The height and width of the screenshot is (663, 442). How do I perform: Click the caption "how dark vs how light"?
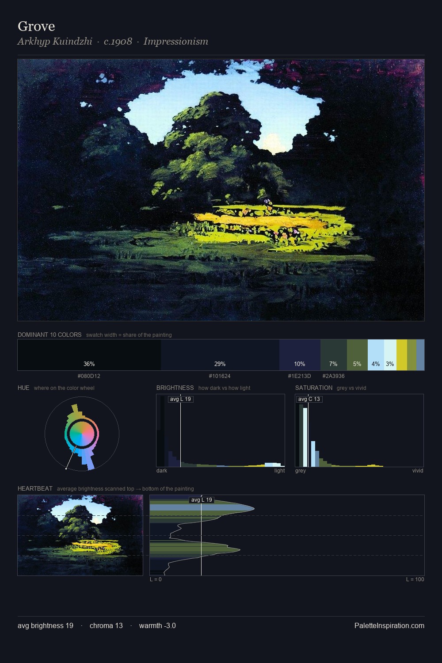tap(225, 388)
